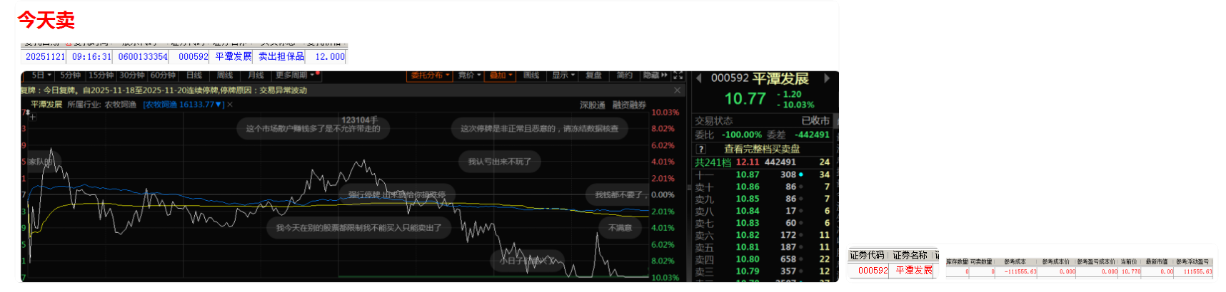The image size is (1226, 292).
Task: Click date cell 20251121 in order record
Action: (45, 57)
